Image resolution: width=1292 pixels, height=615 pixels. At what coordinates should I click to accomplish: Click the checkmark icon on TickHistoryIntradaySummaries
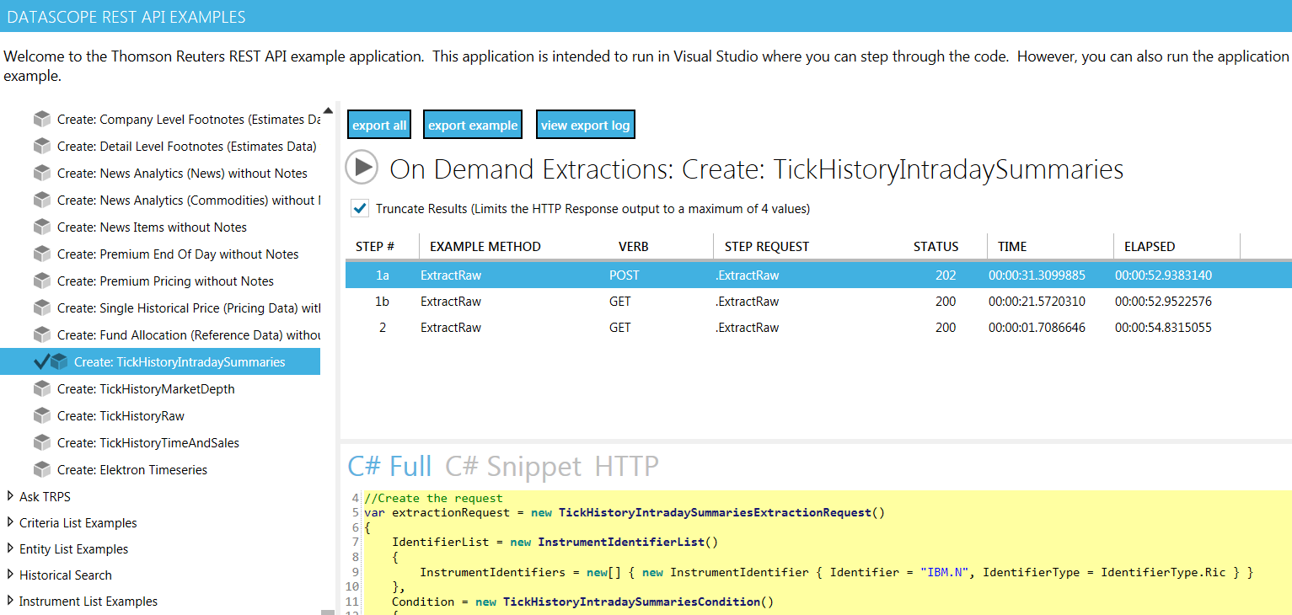click(x=40, y=362)
